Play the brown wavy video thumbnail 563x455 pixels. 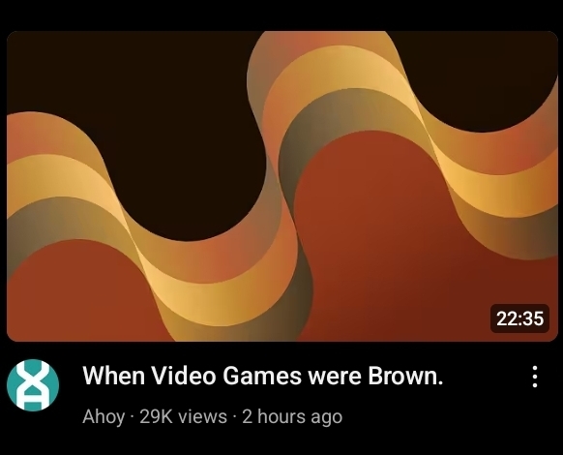point(281,186)
